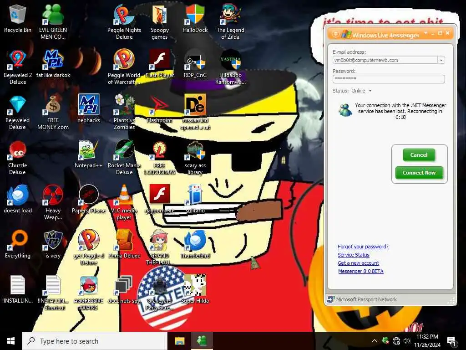Open the notification center icon
Viewport: 466px width, 350px height.
(451, 341)
